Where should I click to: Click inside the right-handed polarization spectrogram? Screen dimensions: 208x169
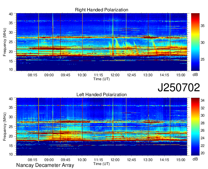(x=102, y=42)
